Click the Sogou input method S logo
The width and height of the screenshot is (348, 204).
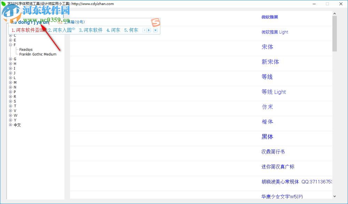[156, 22]
